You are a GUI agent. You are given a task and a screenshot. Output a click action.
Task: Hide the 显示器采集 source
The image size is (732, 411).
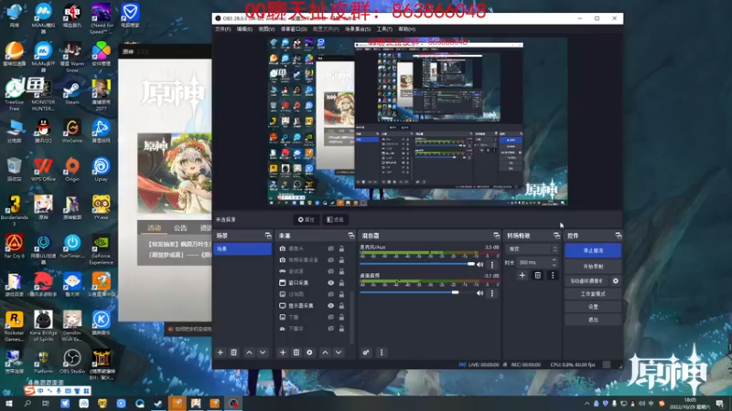point(330,306)
